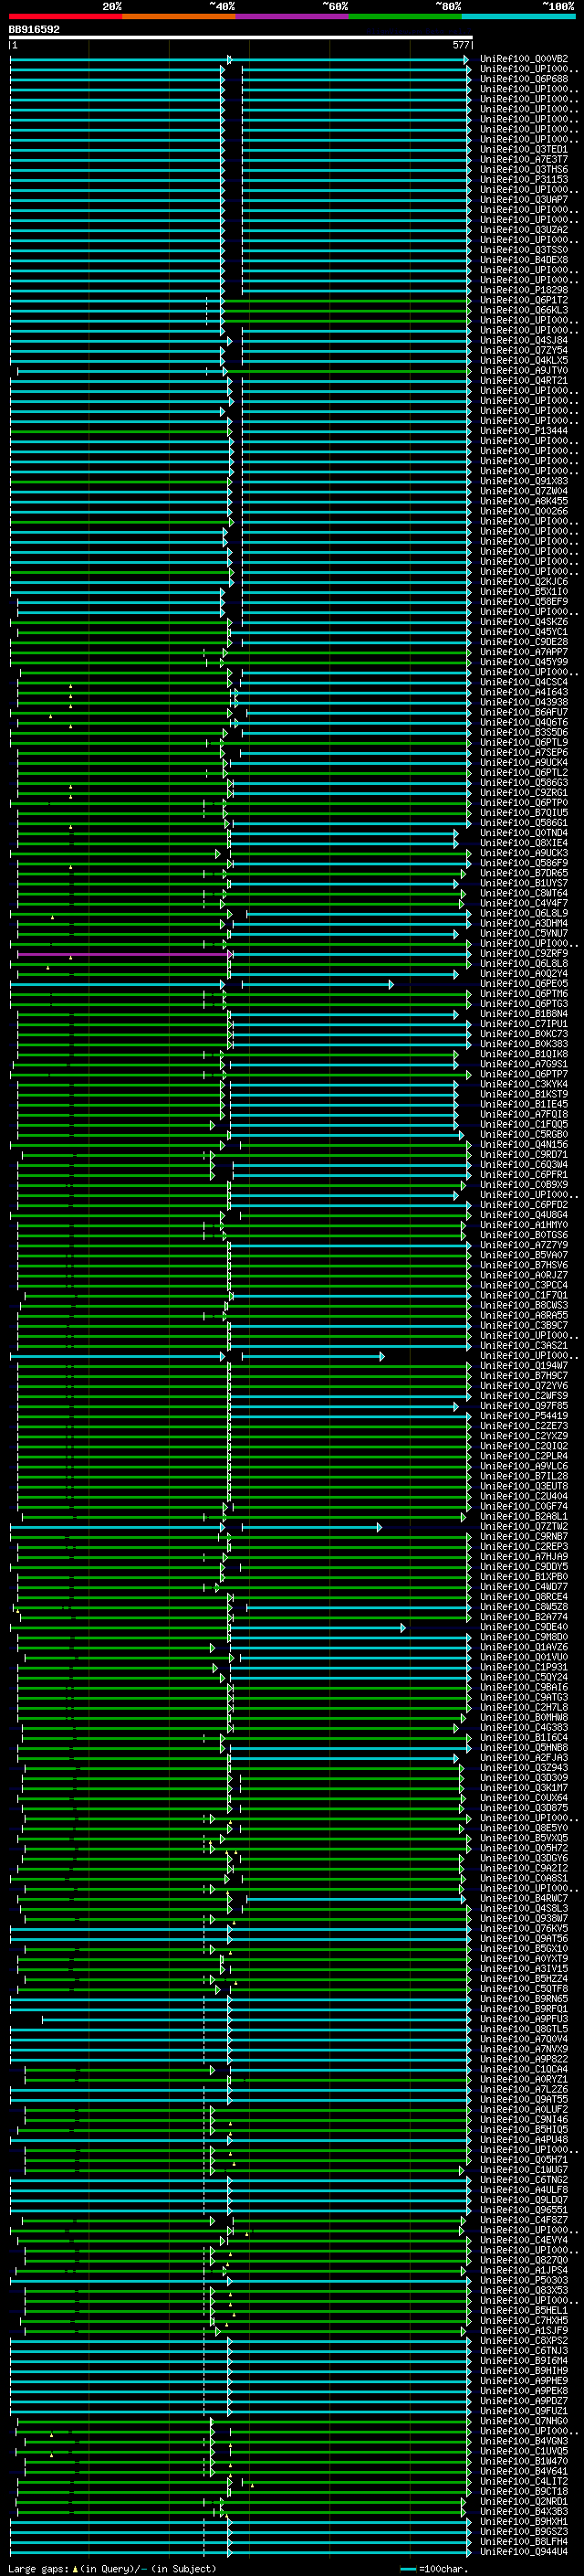This screenshot has height=2576, width=584.
Task: Click the purple alignment bar of UniRef100_C9ZRF9
Action: tap(124, 954)
